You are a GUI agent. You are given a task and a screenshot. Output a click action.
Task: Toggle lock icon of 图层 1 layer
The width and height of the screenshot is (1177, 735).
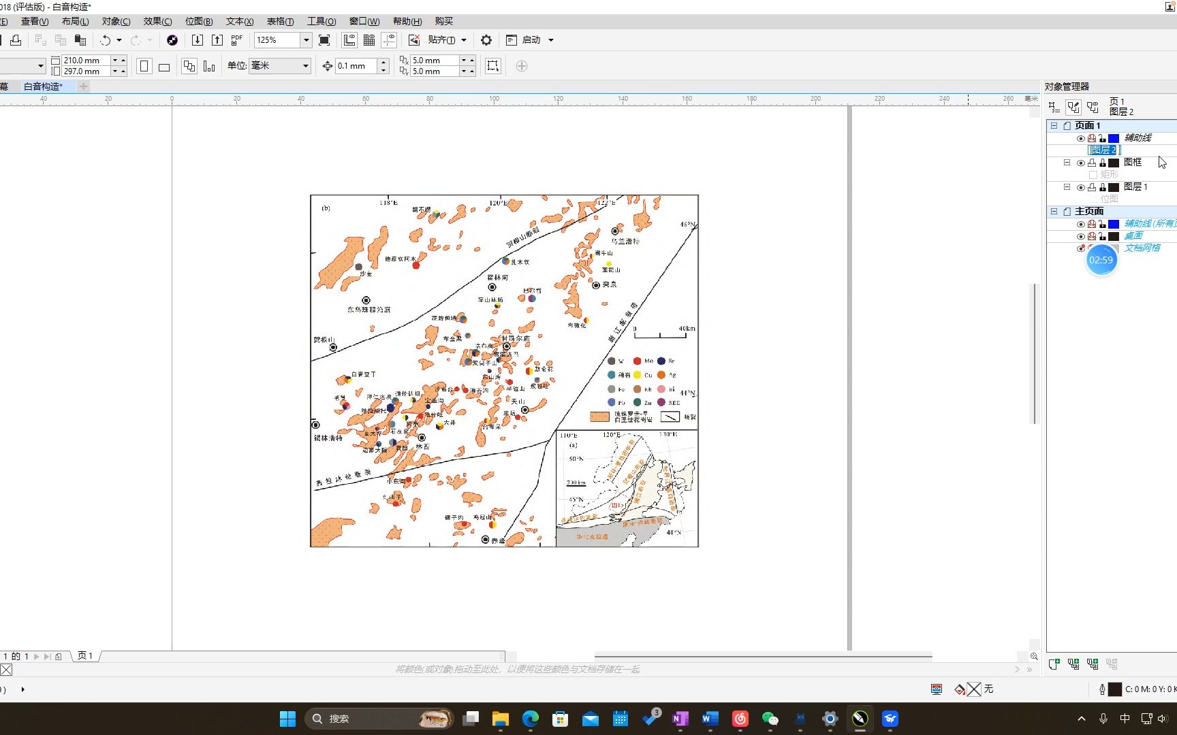pyautogui.click(x=1102, y=187)
